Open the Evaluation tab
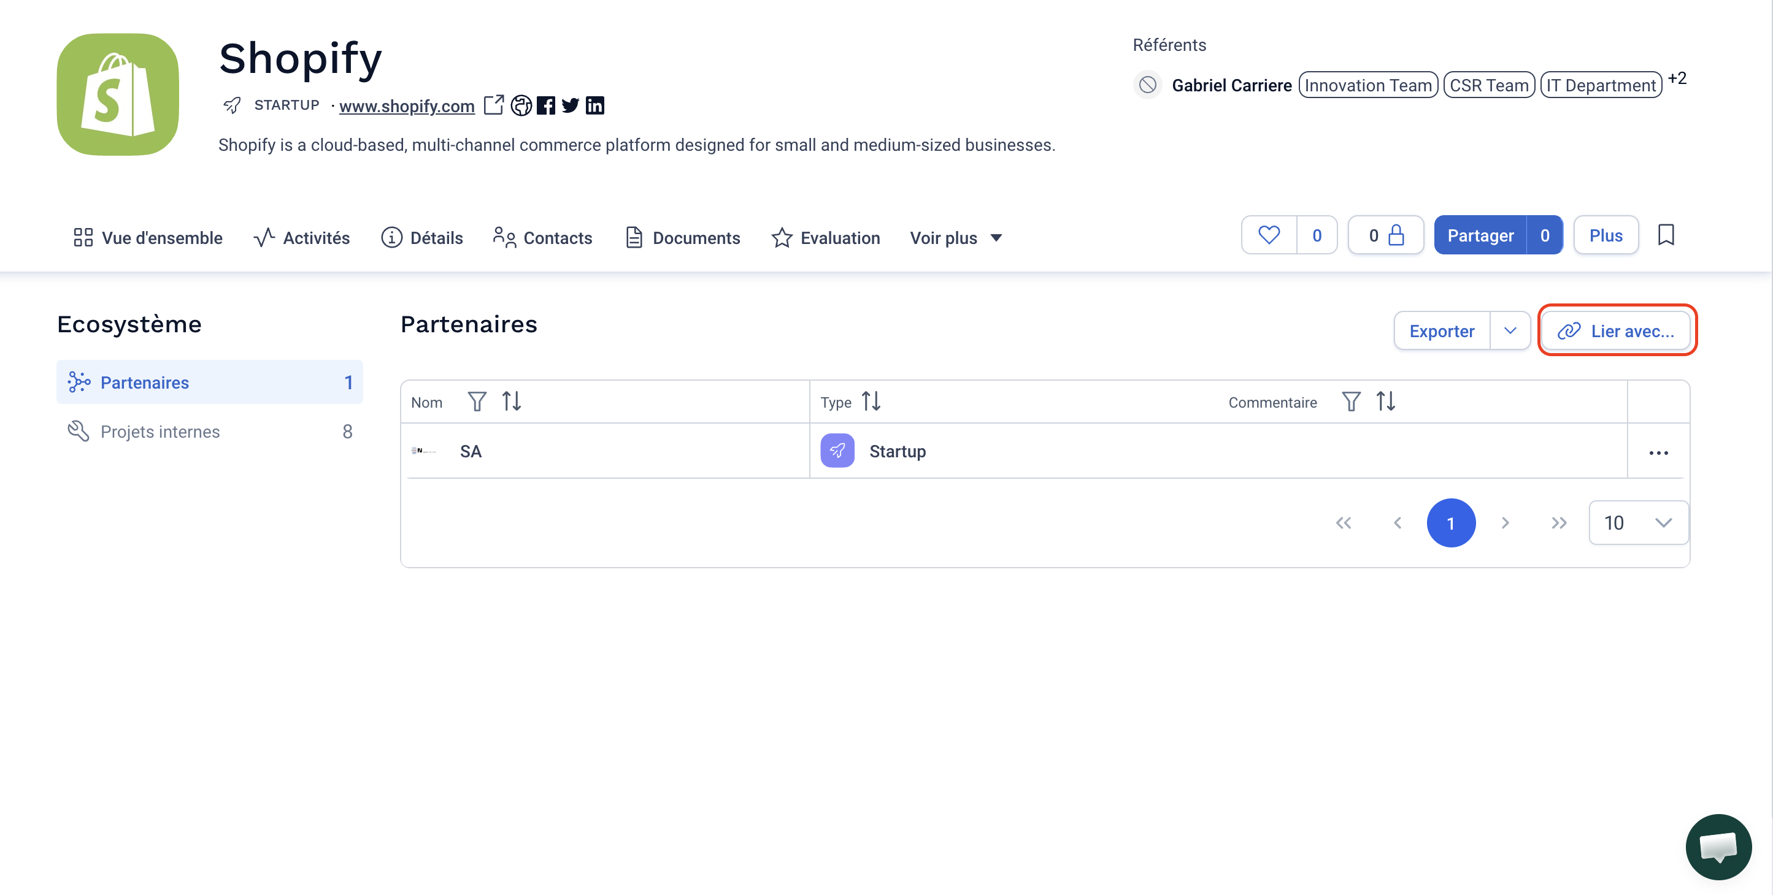1773x895 pixels. pos(825,237)
